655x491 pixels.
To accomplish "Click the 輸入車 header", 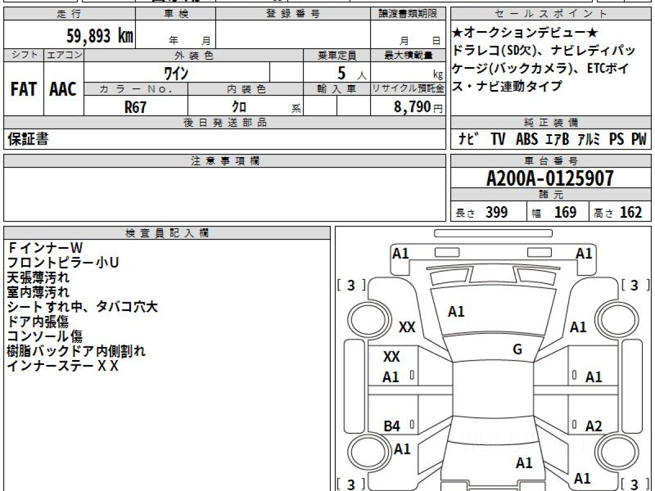I will coord(337,89).
